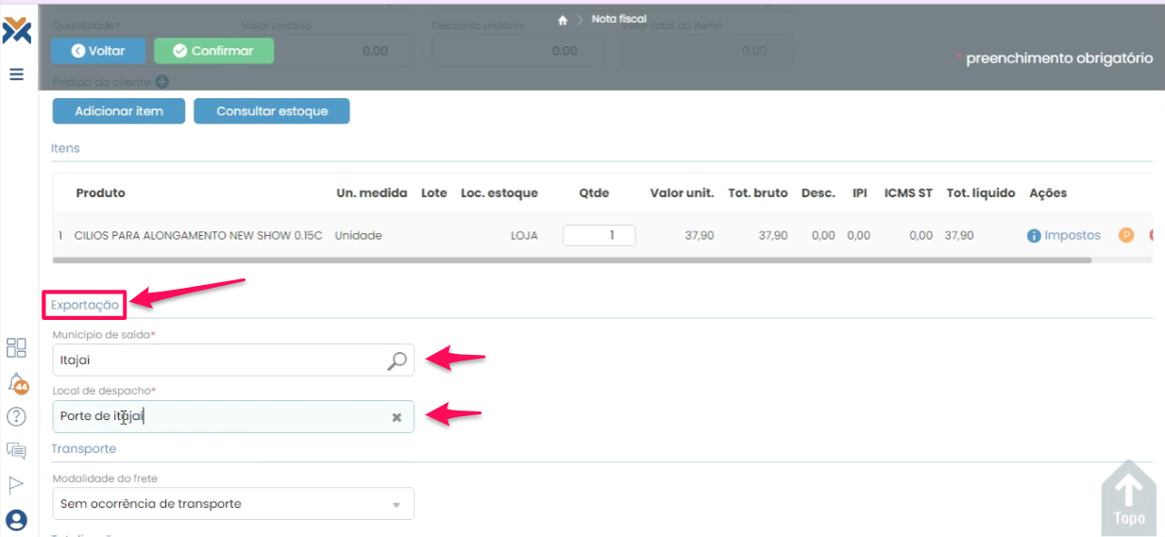Click the flag icon in sidebar
The width and height of the screenshot is (1165, 537).
coord(16,484)
